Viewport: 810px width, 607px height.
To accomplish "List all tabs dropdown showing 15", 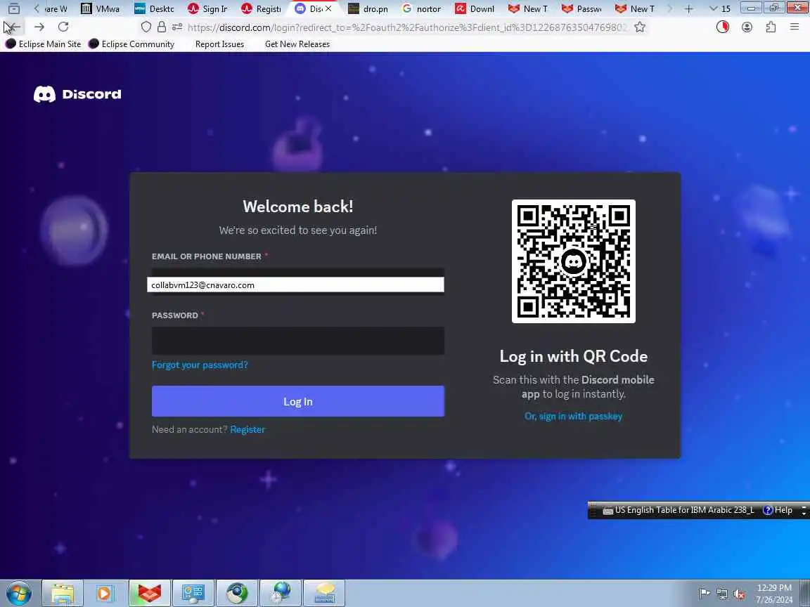I will tap(719, 8).
